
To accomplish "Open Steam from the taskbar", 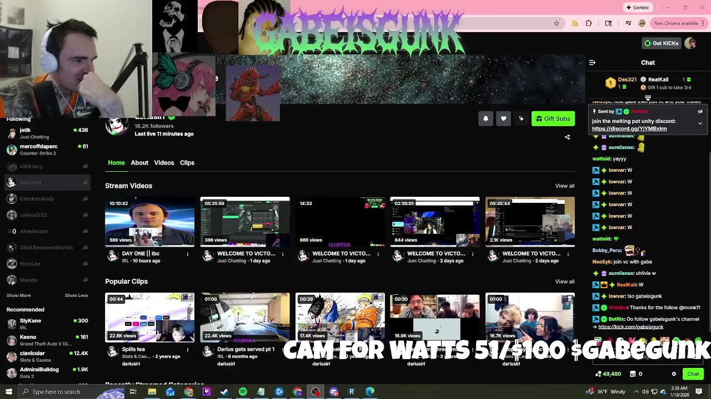I will pos(224,392).
